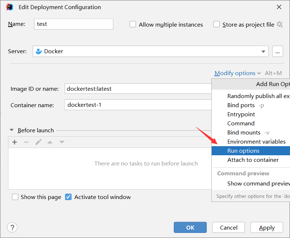Choose Show command preview option
This screenshot has height=238, width=290.
click(251, 183)
